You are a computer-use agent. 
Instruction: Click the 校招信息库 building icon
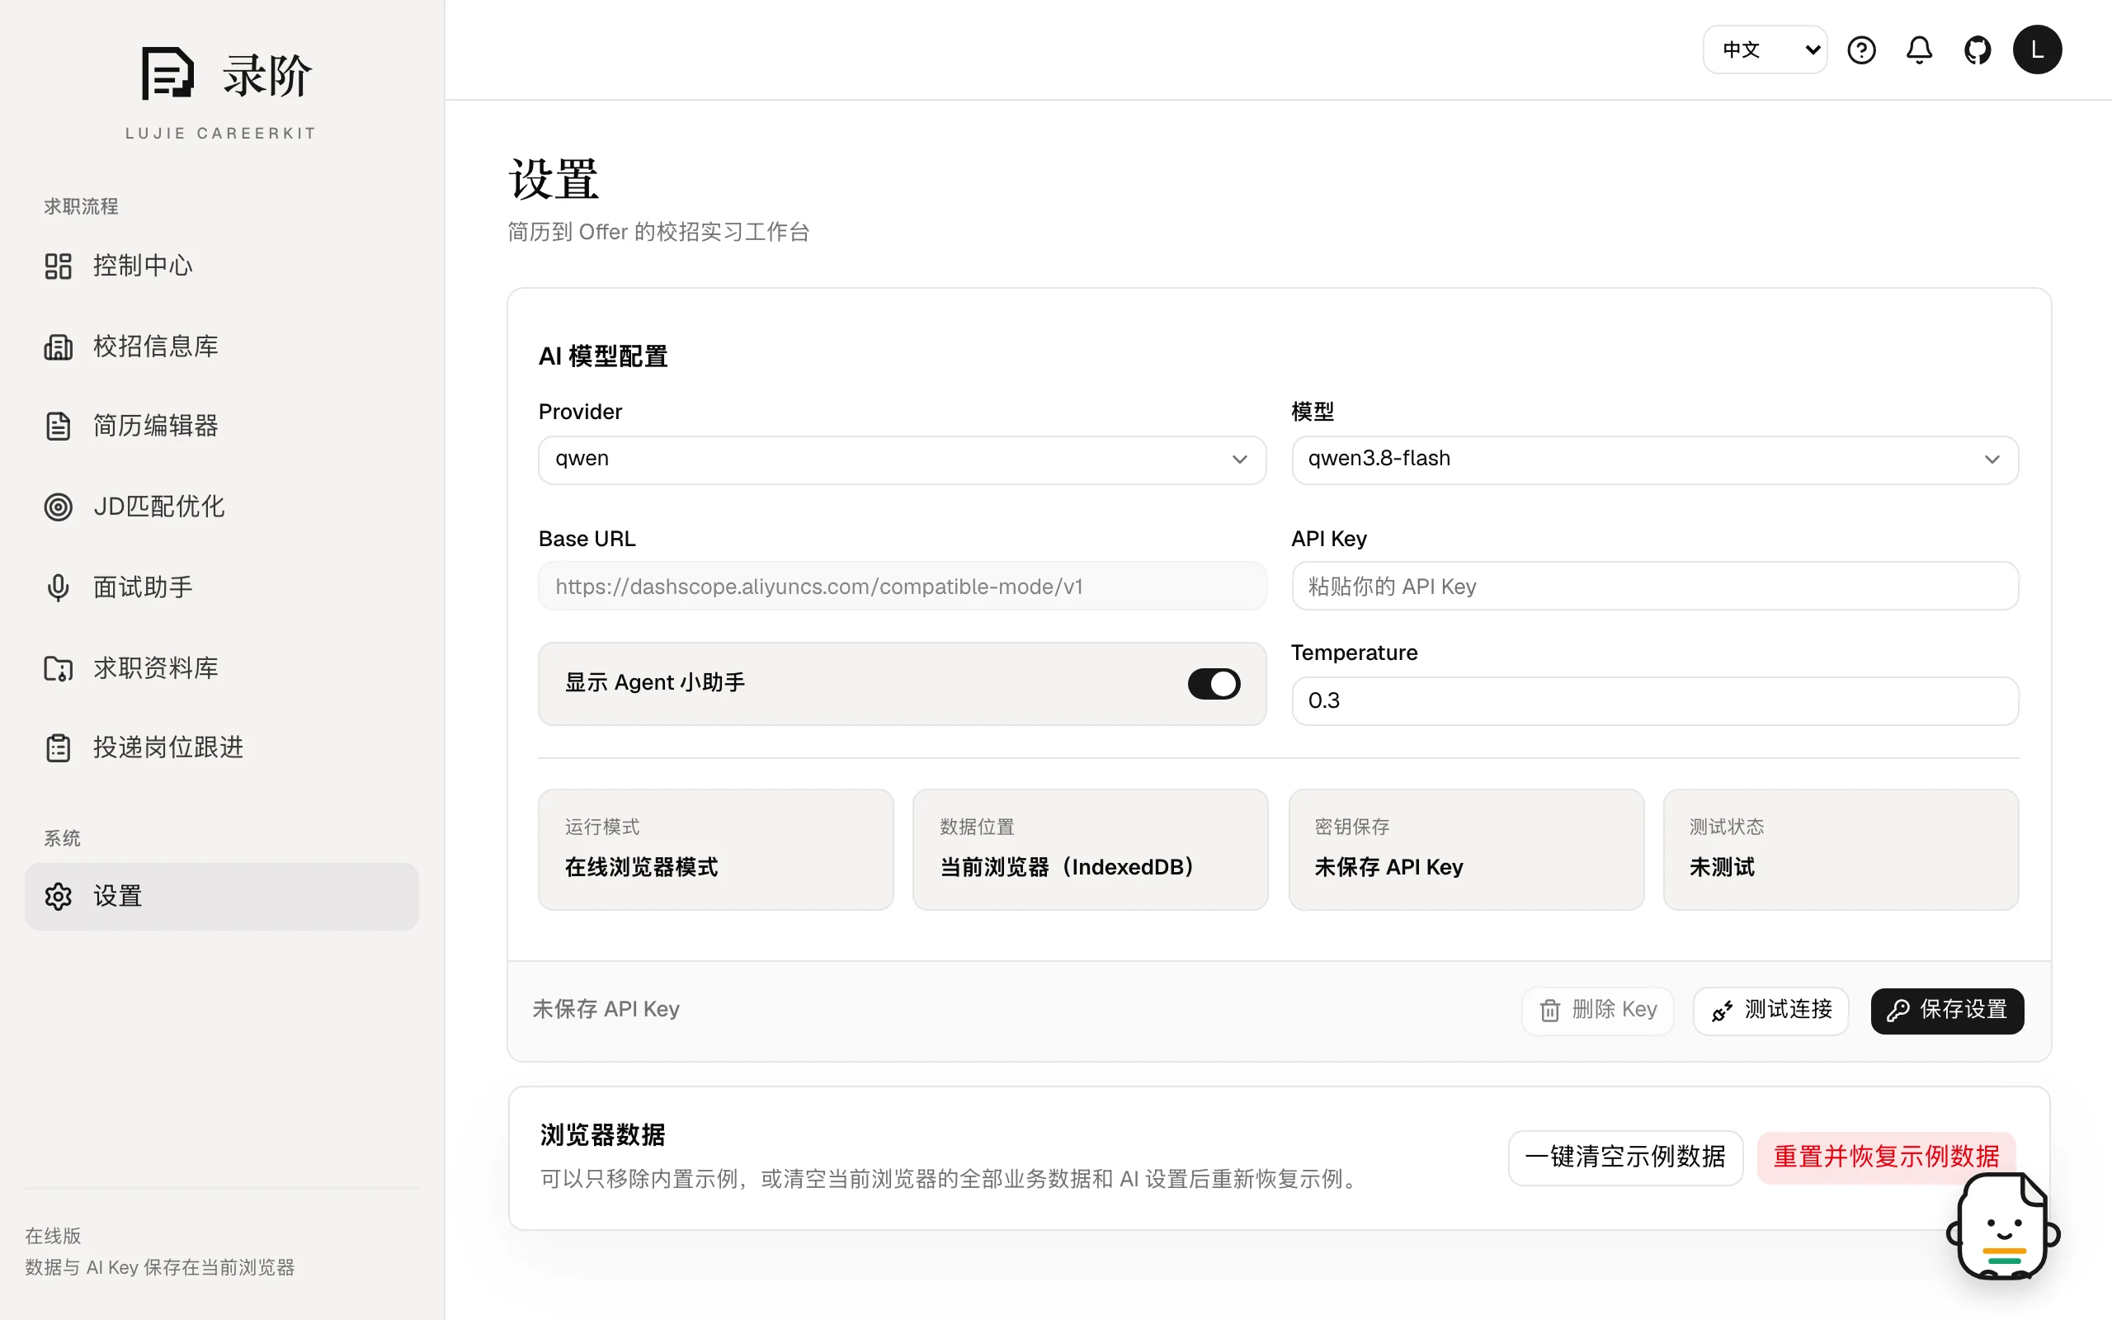click(59, 346)
